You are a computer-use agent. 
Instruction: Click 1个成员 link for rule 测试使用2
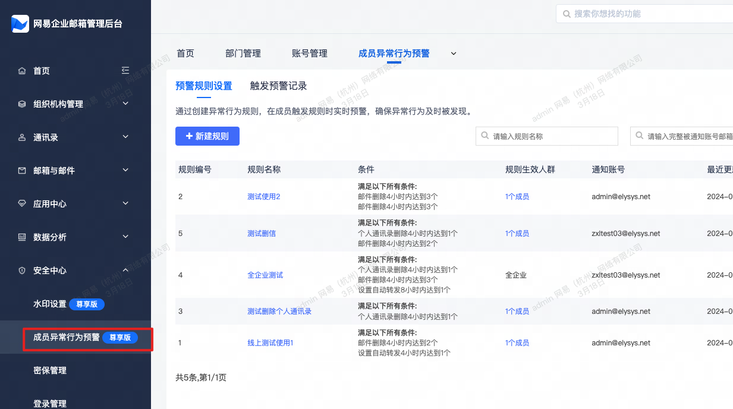click(x=517, y=197)
